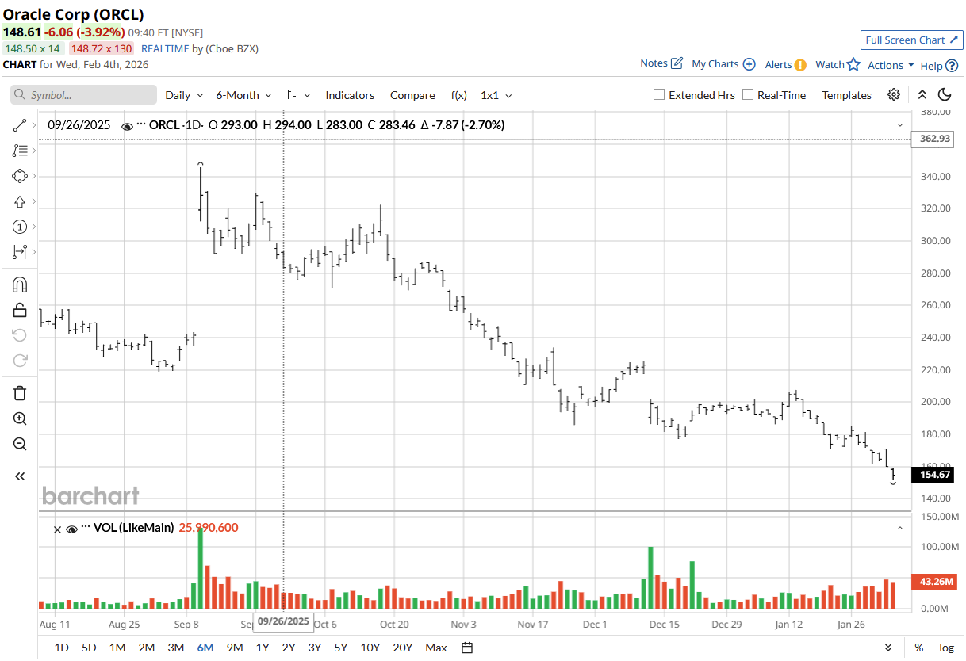
Task: Collapse the volume pane chevron
Action: 900,528
